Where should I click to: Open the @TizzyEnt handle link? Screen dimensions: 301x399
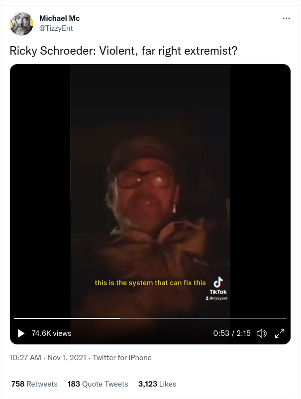[56, 28]
